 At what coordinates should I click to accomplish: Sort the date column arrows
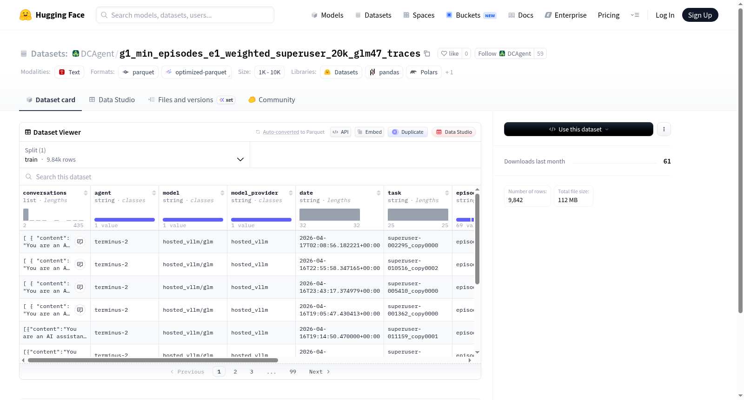tap(379, 193)
